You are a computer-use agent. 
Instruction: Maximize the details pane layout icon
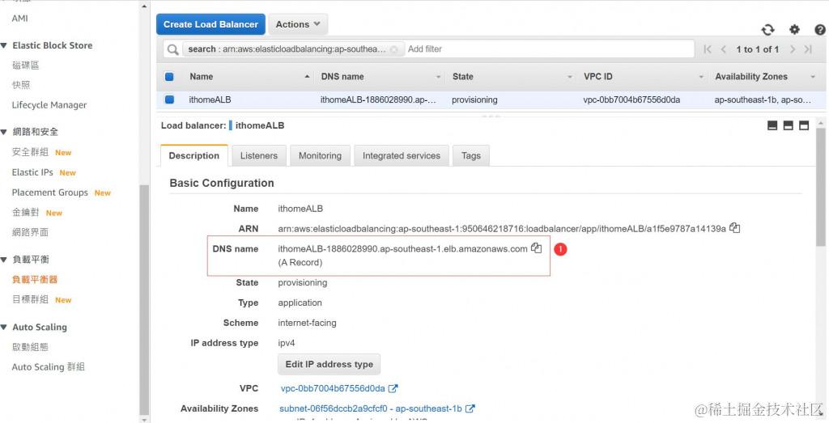click(804, 125)
